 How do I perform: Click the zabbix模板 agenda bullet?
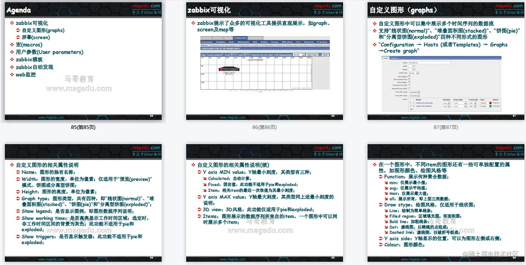point(29,59)
